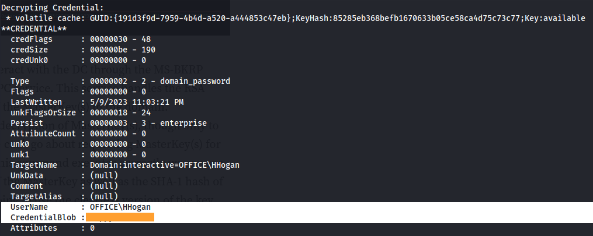Click the UnkData field label
The height and width of the screenshot is (236, 593).
click(x=27, y=175)
